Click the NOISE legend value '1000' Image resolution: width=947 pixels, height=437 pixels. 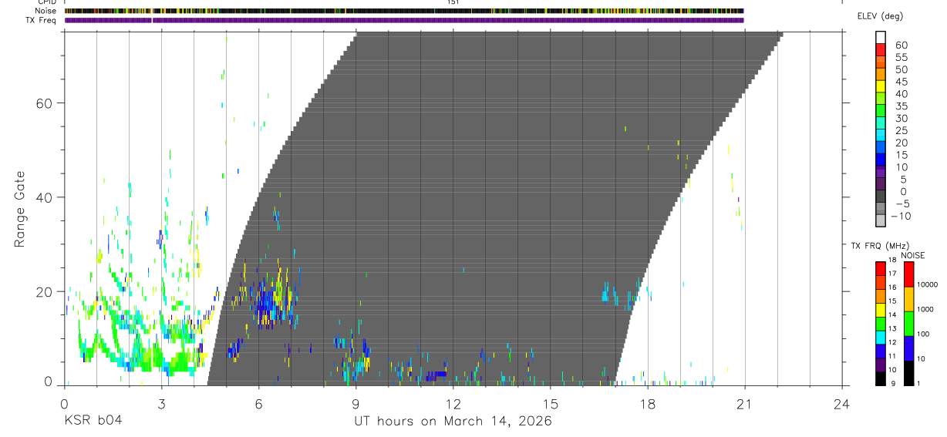(x=925, y=309)
